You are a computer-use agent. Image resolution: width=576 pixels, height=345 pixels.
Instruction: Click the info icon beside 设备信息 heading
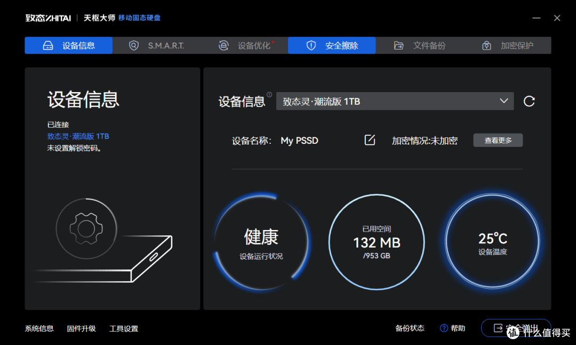[x=269, y=95]
